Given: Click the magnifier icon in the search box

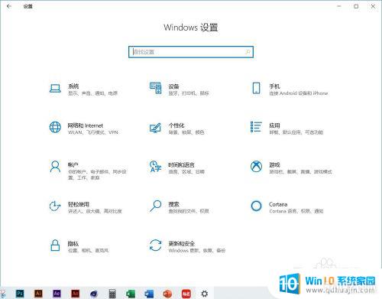Looking at the screenshot, I should pos(248,52).
